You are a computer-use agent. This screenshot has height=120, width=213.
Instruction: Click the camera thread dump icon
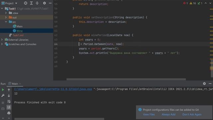pyautogui.click(x=3, y=109)
